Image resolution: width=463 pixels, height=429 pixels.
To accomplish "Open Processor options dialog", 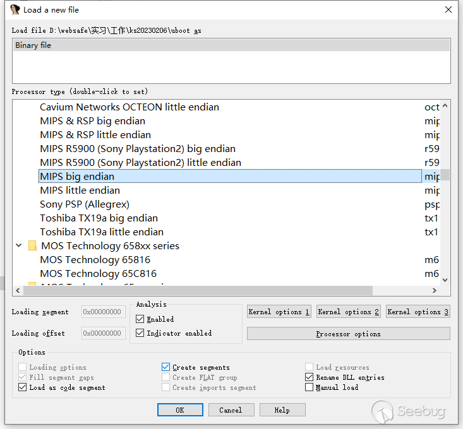I will pos(349,334).
